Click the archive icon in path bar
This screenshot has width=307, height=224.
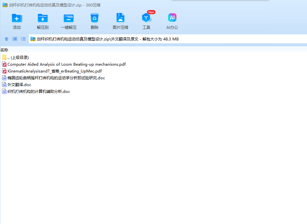33,39
